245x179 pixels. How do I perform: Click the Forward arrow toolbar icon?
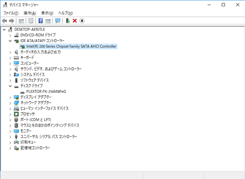click(x=11, y=21)
